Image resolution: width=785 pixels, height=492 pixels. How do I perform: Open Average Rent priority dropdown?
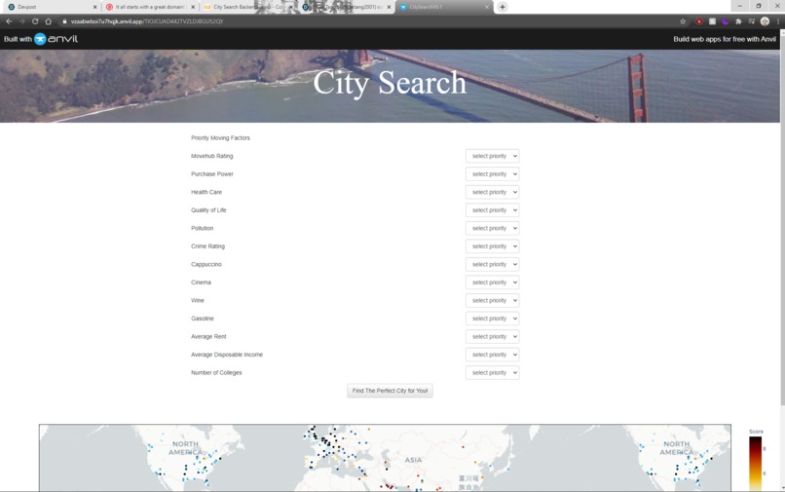click(492, 337)
